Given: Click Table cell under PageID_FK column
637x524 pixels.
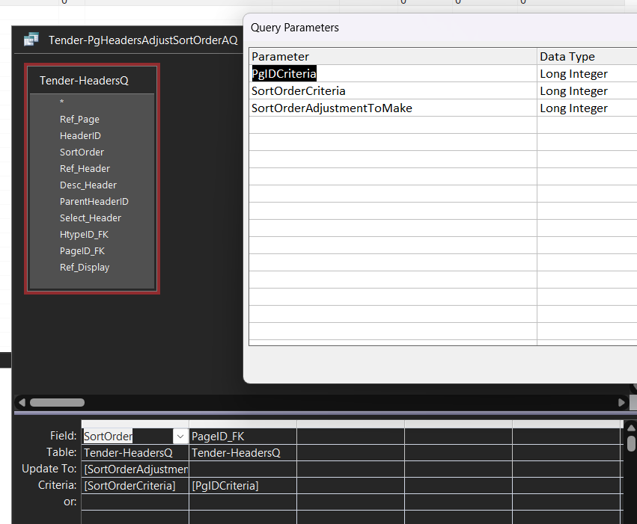Looking at the screenshot, I should click(243, 453).
